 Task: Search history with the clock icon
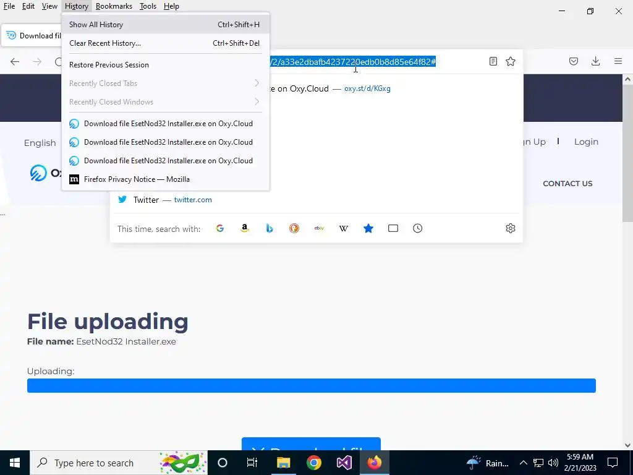[417, 229]
